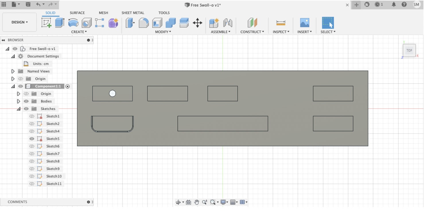424x211 pixels.
Task: Open the MODIFY menu label
Action: pos(163,32)
